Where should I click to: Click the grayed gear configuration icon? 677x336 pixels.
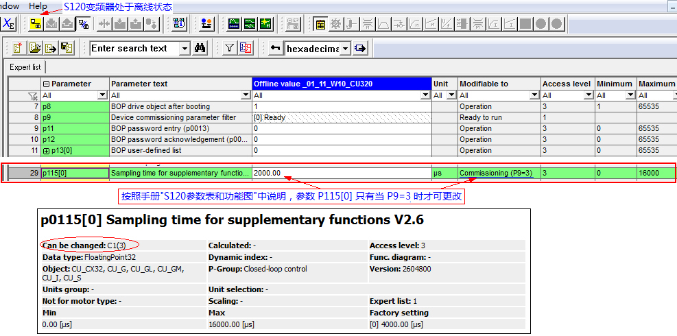[335, 24]
